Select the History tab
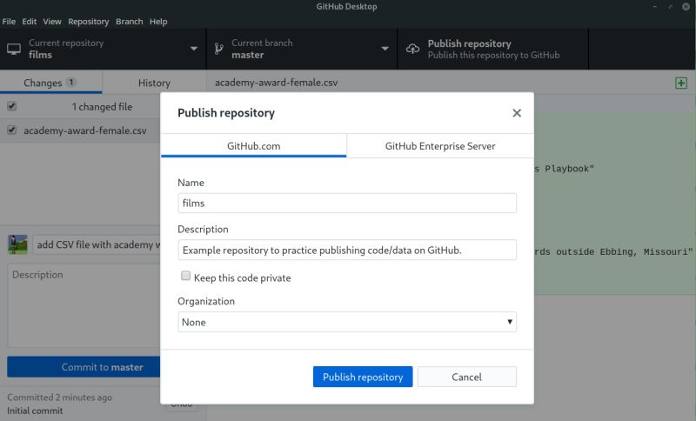 tap(154, 83)
